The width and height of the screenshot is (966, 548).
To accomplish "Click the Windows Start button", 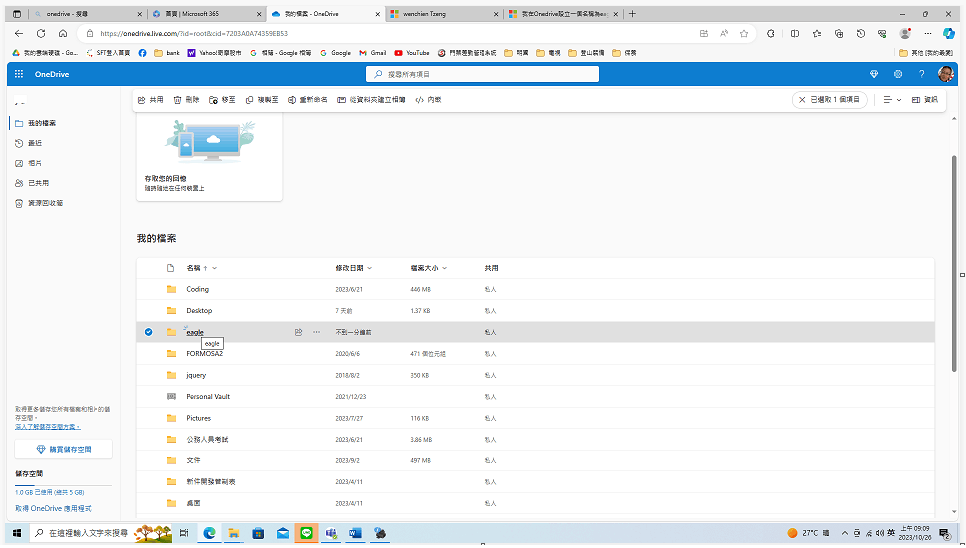I will point(17,533).
